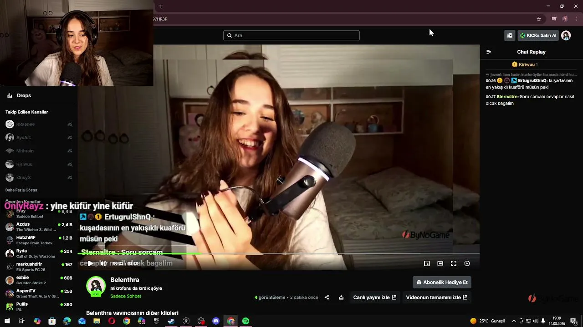Open the HutchMF recommended channel
The width and height of the screenshot is (583, 327).
point(38,240)
